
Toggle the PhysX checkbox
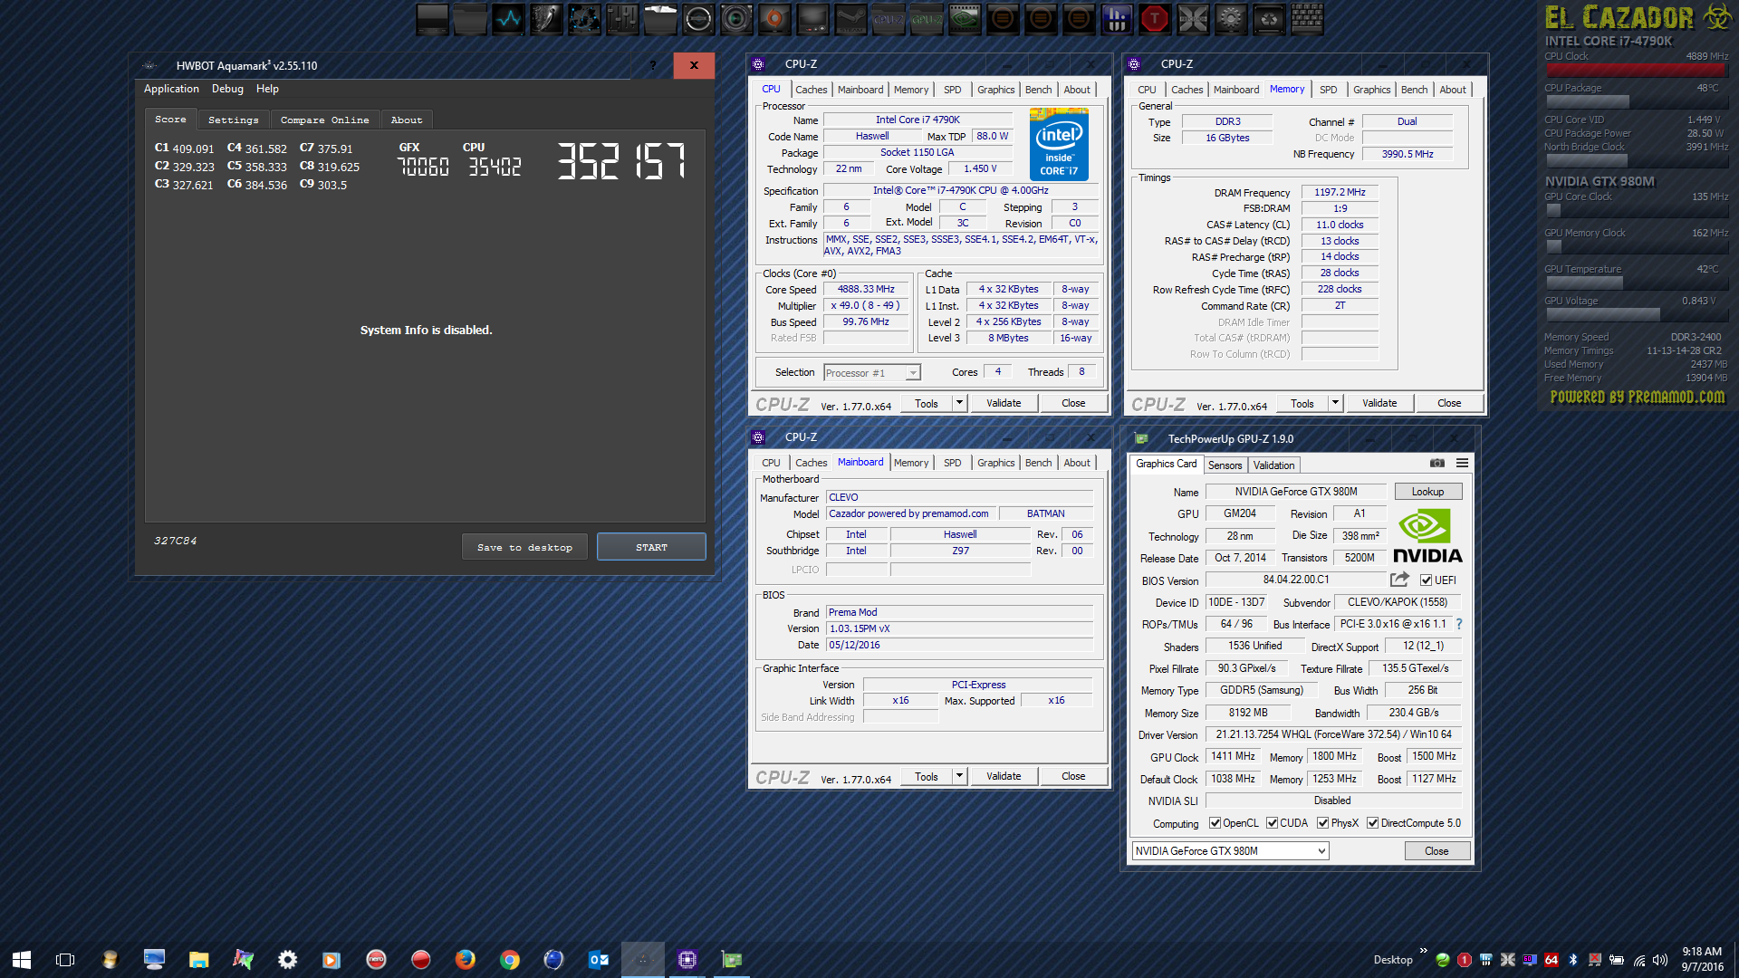point(1322,823)
